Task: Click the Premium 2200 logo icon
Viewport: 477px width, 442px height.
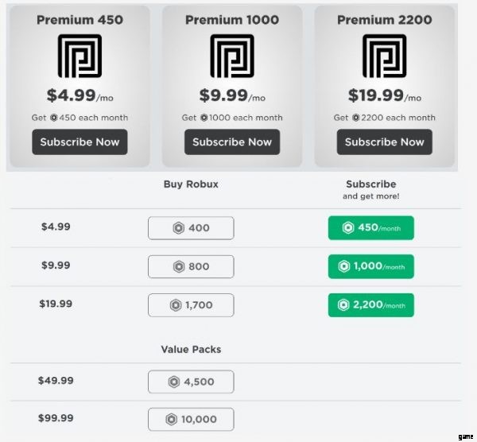Action: tap(384, 56)
